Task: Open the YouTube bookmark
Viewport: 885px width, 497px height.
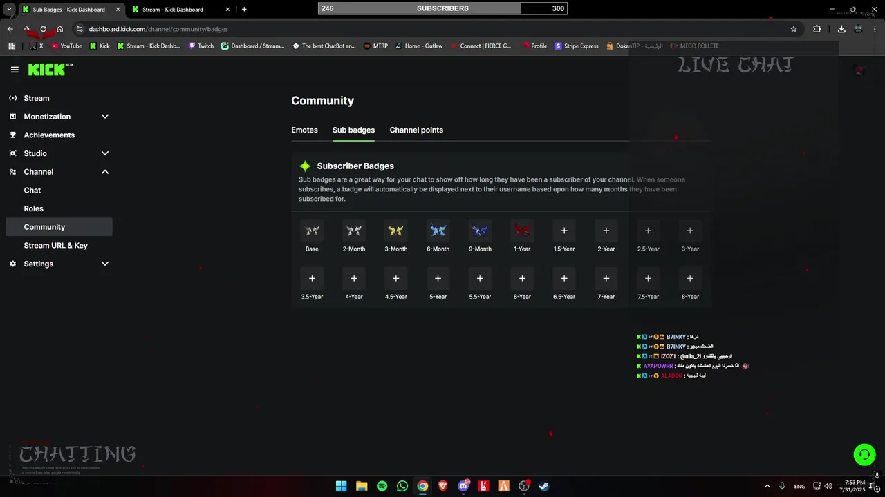Action: coord(66,46)
